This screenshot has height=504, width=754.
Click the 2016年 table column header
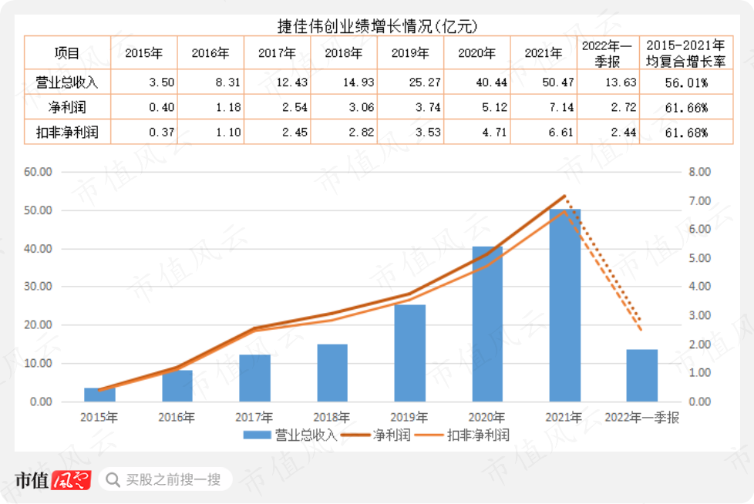click(x=210, y=53)
